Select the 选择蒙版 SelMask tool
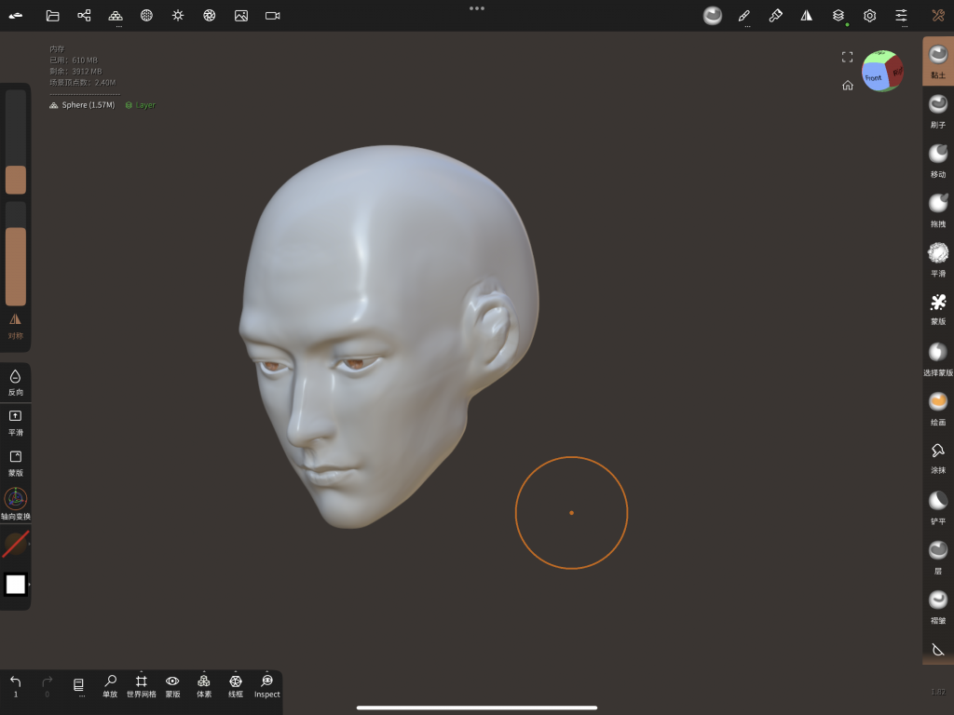This screenshot has width=954, height=715. coord(937,359)
